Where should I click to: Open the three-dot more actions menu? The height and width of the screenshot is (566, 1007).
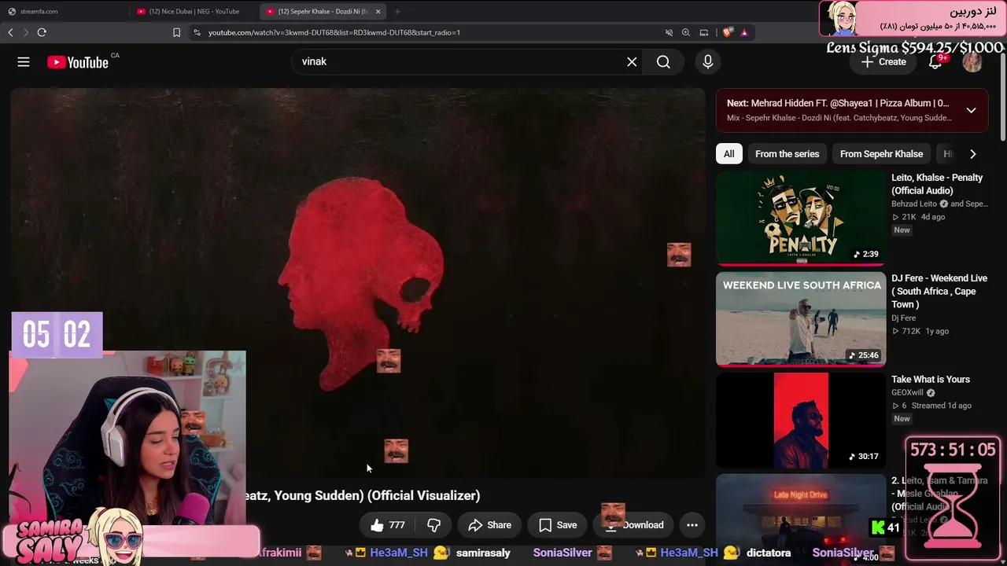(692, 525)
